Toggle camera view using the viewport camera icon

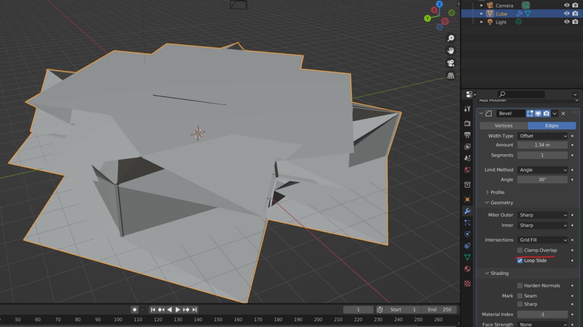click(x=451, y=63)
